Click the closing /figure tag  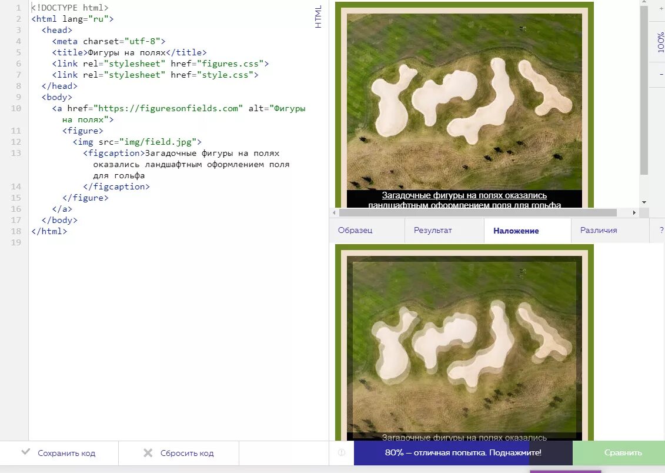tap(85, 198)
